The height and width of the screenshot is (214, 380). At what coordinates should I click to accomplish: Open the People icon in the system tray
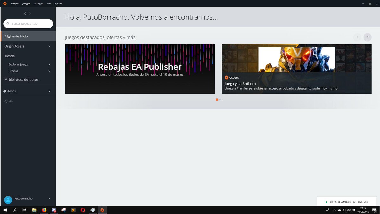pos(327,210)
